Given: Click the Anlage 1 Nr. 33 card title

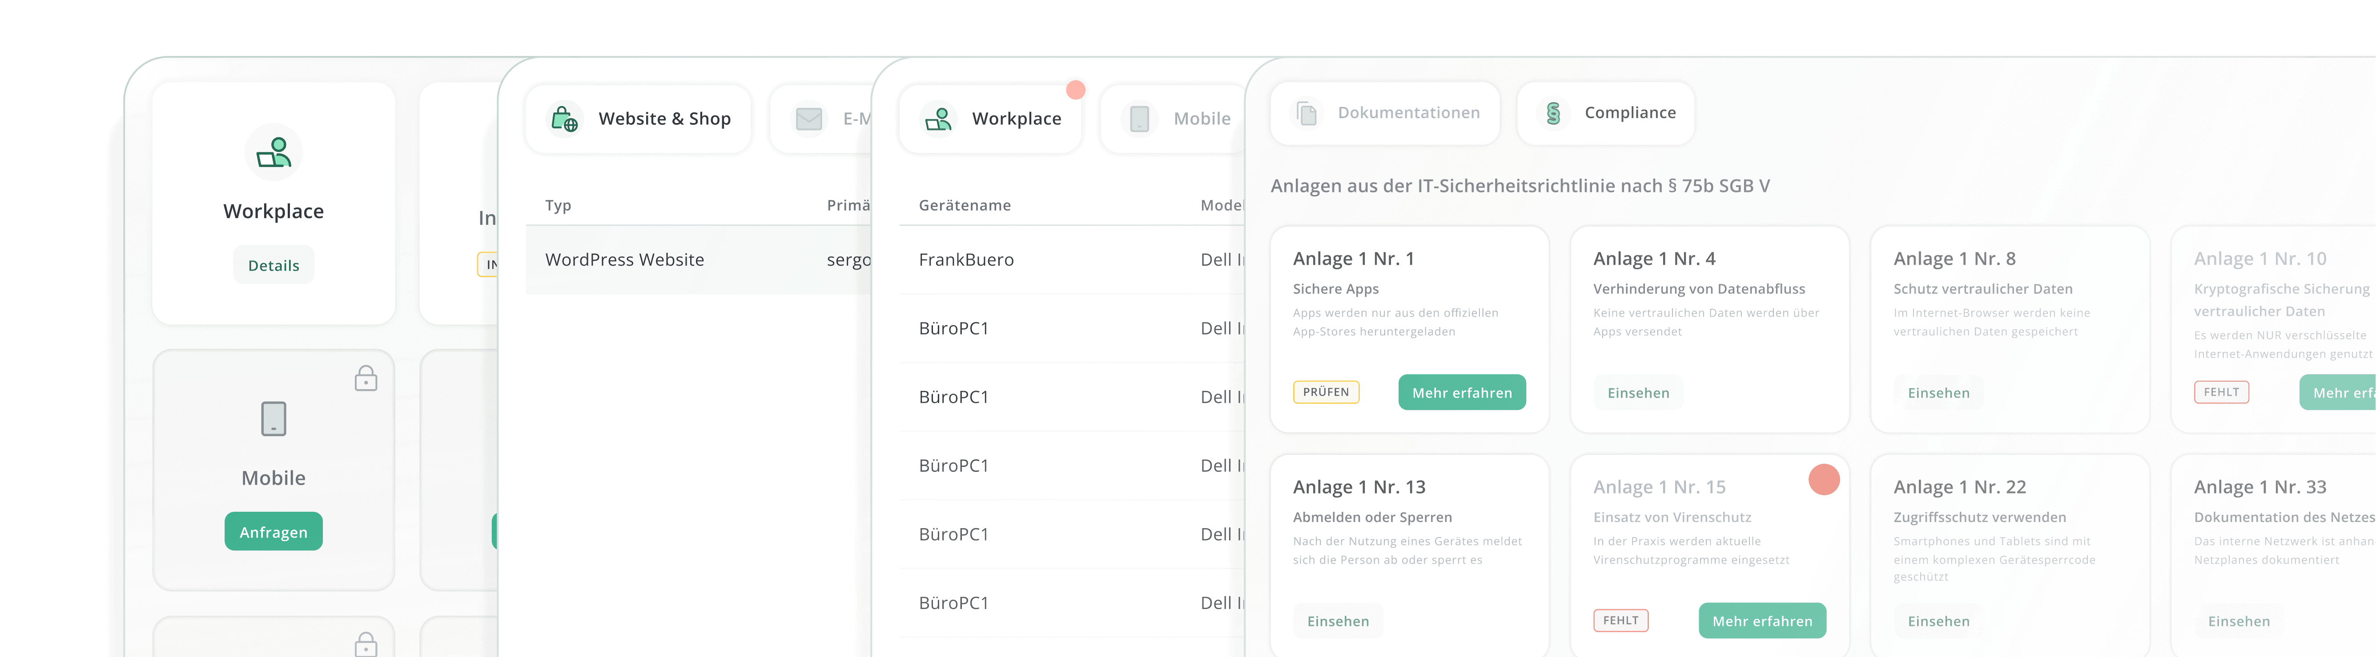Looking at the screenshot, I should tap(2260, 487).
